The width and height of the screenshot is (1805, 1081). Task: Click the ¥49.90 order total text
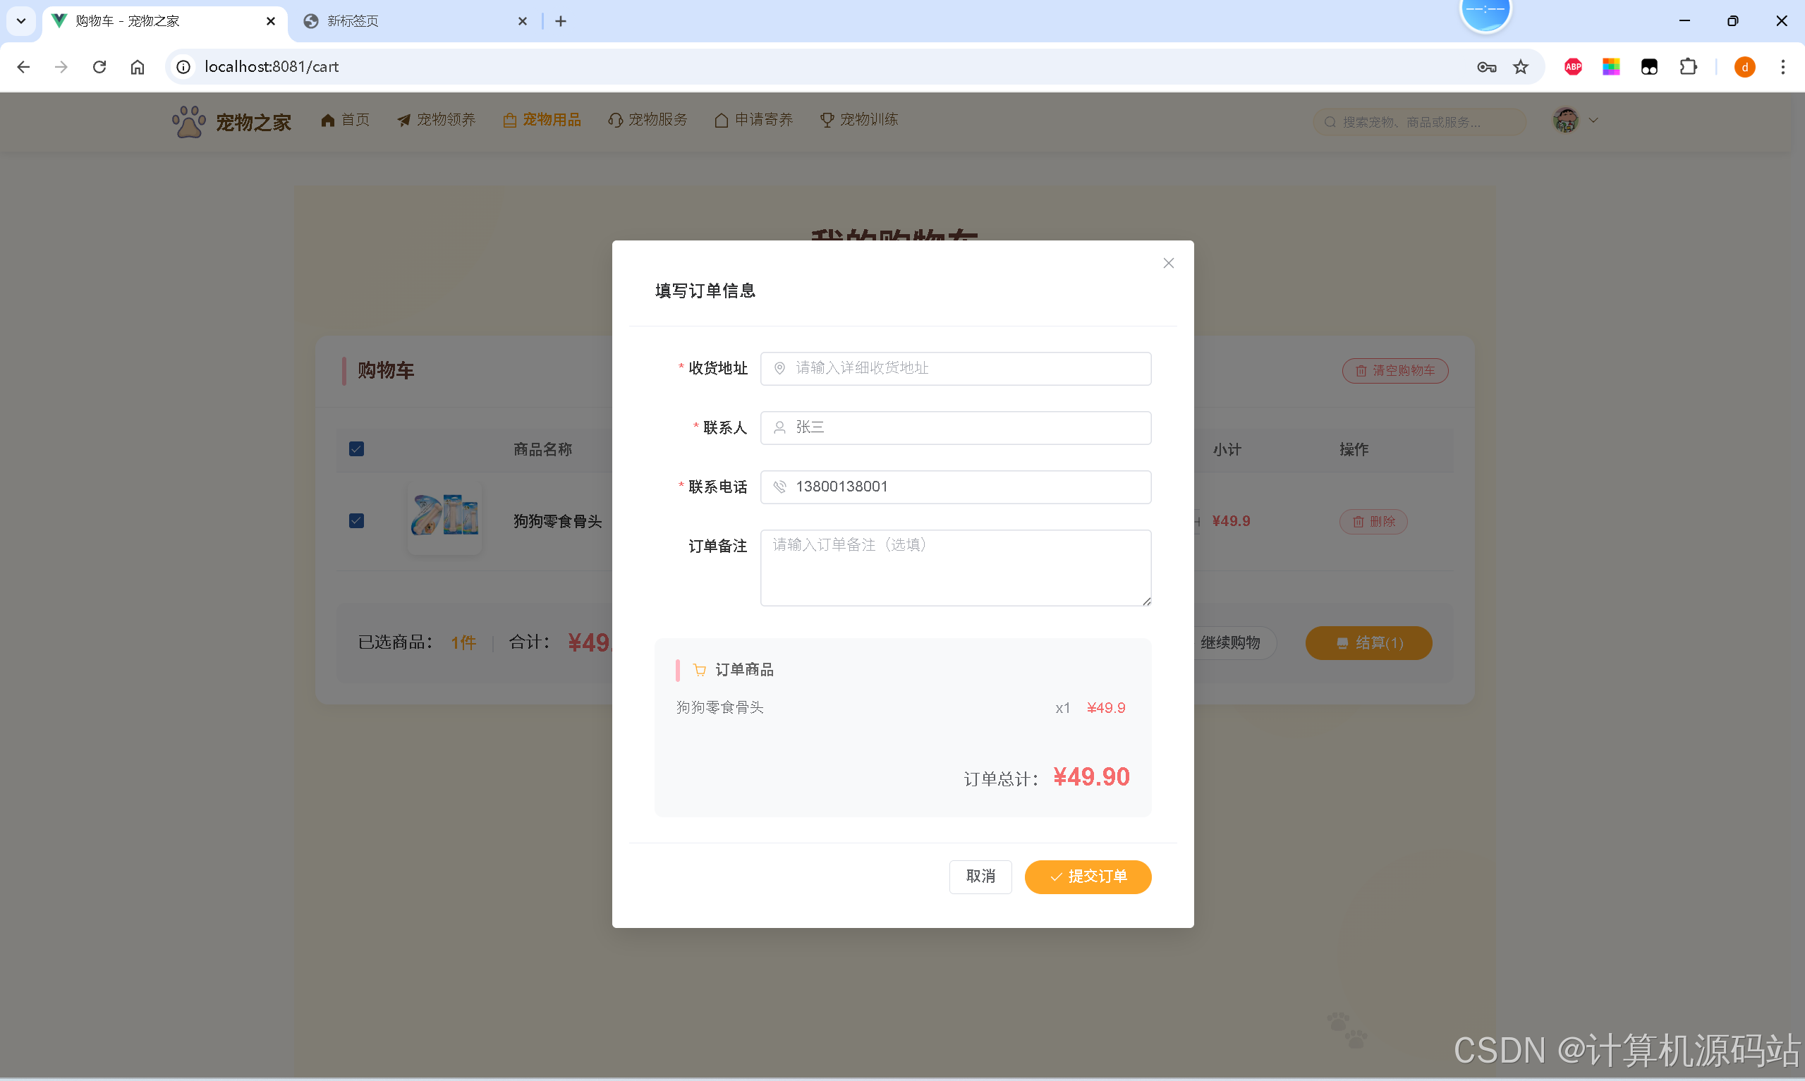(x=1090, y=776)
